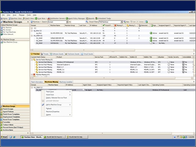Open Scheduled Tasks from toolbar
The width and height of the screenshot is (196, 147).
103,18
